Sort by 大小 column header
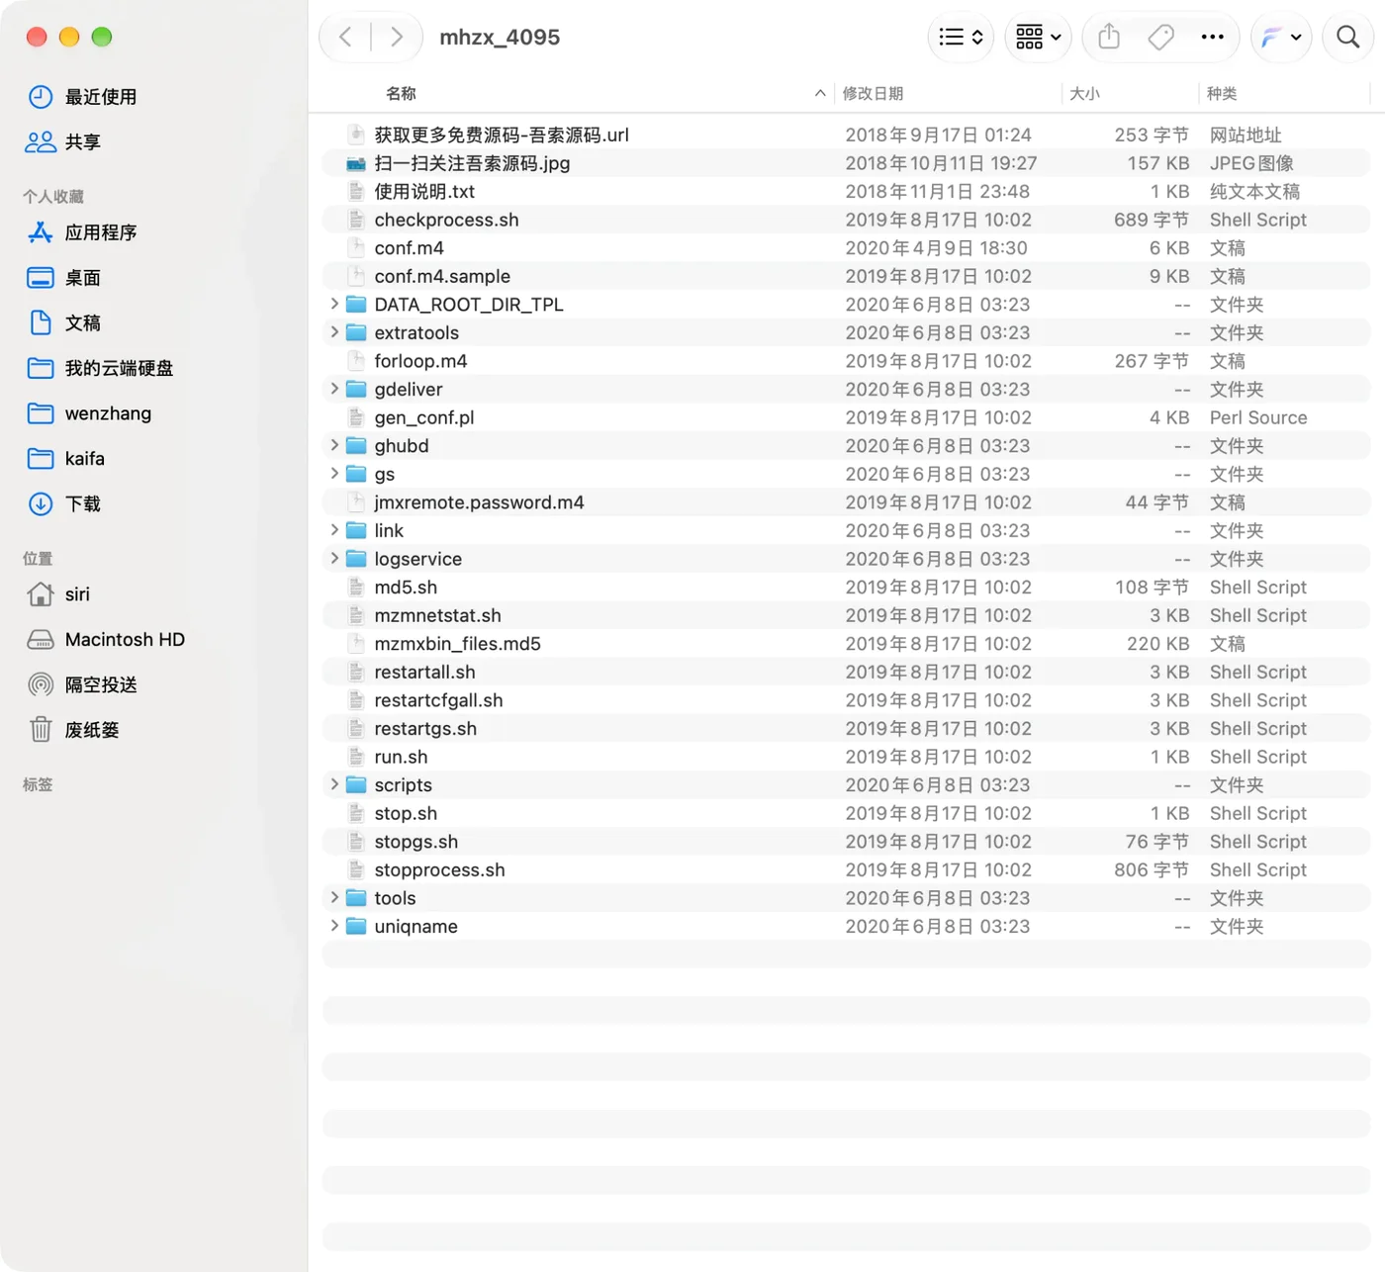 (x=1084, y=94)
